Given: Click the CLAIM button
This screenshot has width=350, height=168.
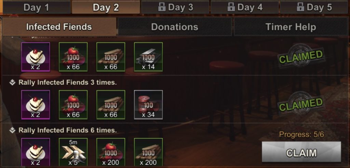Looking at the screenshot, I should point(301,152).
